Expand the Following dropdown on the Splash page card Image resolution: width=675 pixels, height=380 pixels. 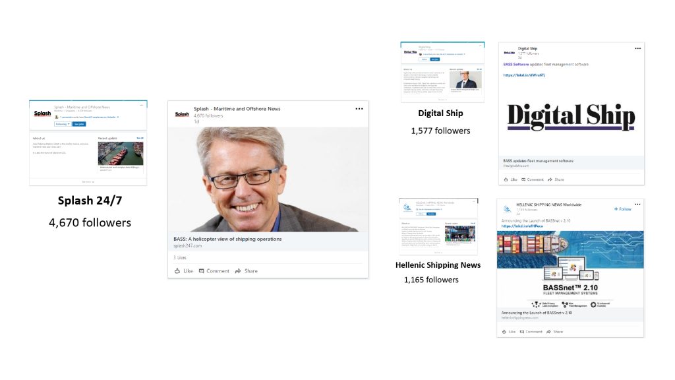tap(62, 123)
